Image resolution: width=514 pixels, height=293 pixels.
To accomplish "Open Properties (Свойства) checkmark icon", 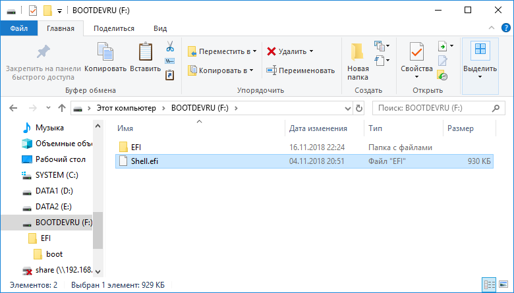I will (x=416, y=53).
